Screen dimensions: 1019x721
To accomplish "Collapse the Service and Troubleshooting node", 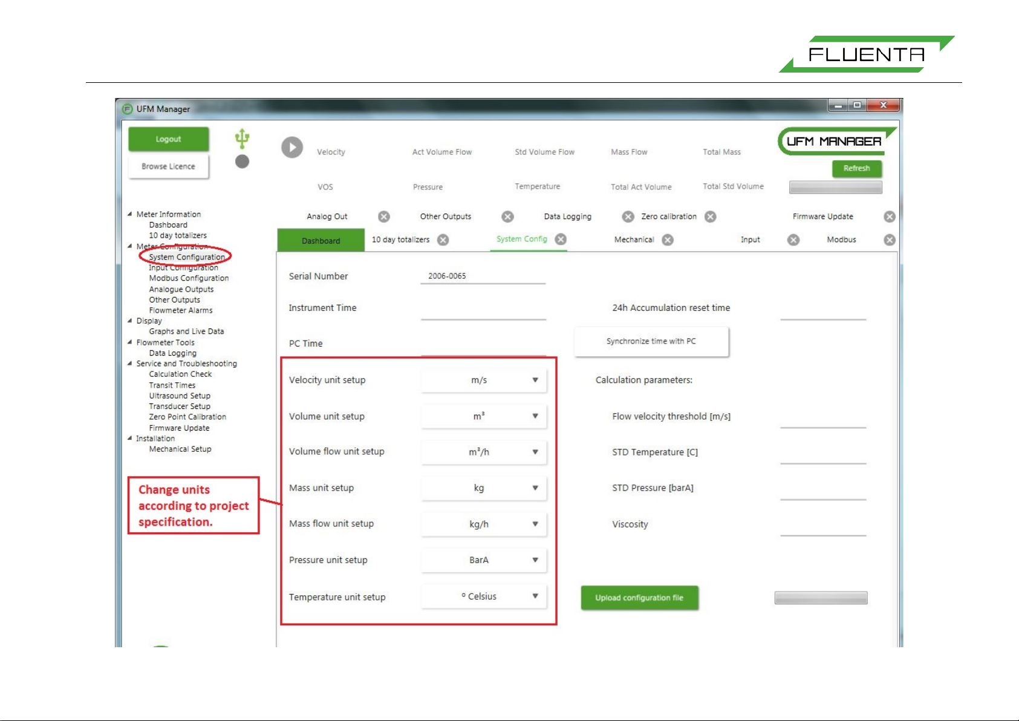I will click(130, 364).
